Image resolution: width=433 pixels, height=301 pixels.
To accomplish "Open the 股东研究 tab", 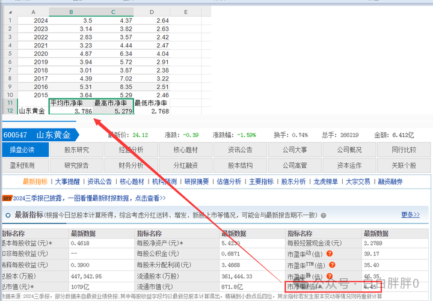I will point(76,150).
